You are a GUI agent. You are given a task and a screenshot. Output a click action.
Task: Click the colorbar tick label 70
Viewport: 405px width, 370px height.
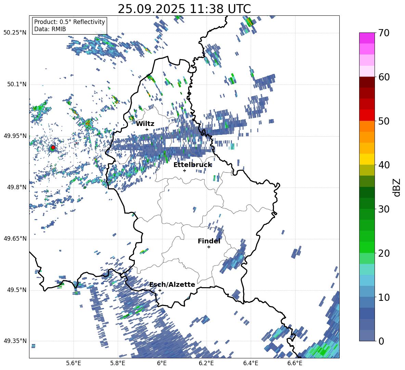click(384, 33)
